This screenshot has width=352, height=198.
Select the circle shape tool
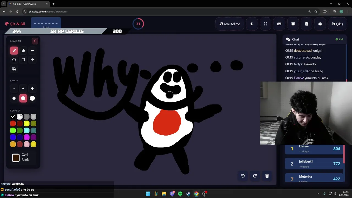point(14,60)
